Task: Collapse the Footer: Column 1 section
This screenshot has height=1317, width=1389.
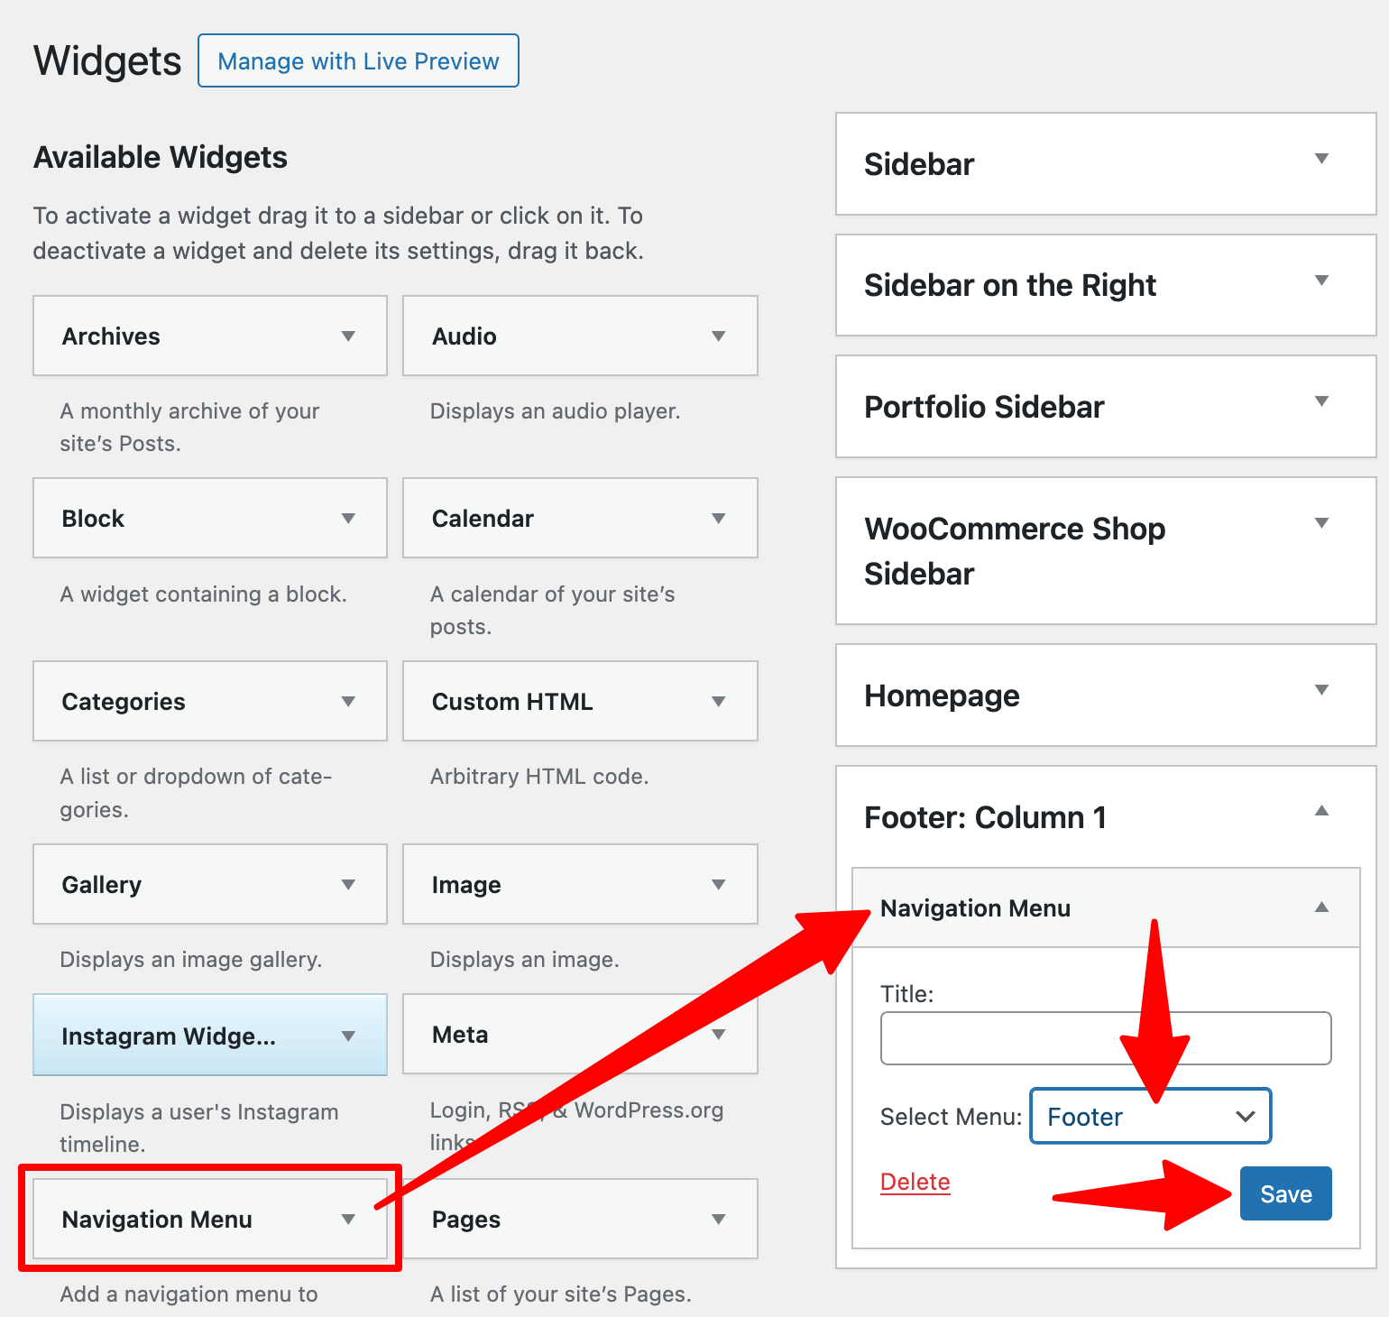Action: tap(1321, 811)
